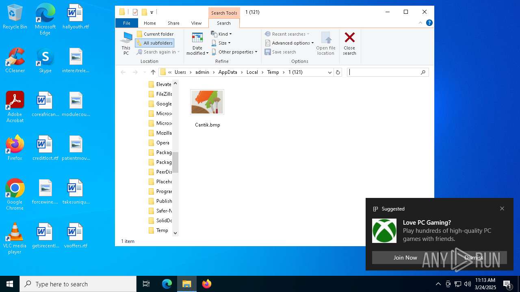Screen dimensions: 520x292
Task: Open Other properties dropdown
Action: [x=234, y=52]
